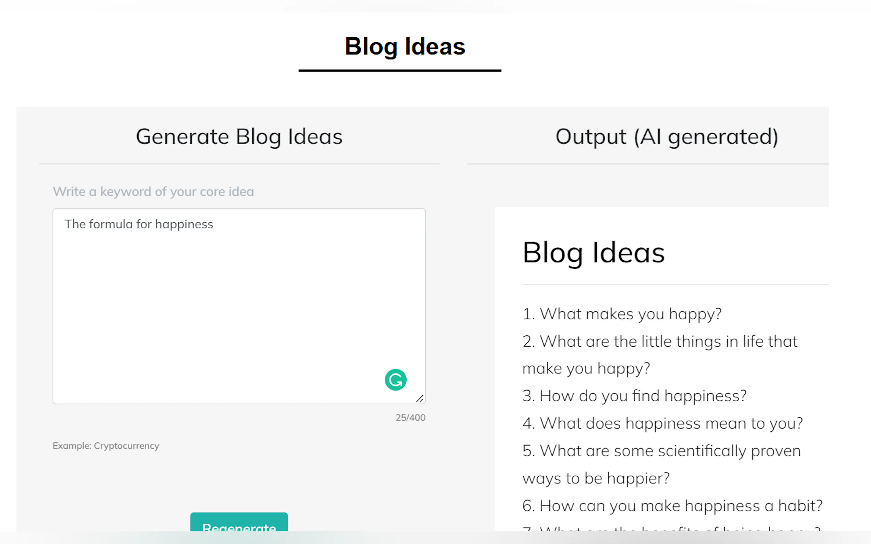Viewport: 871px width, 544px height.
Task: Click 'The formula for happiness' typed text
Action: click(139, 224)
